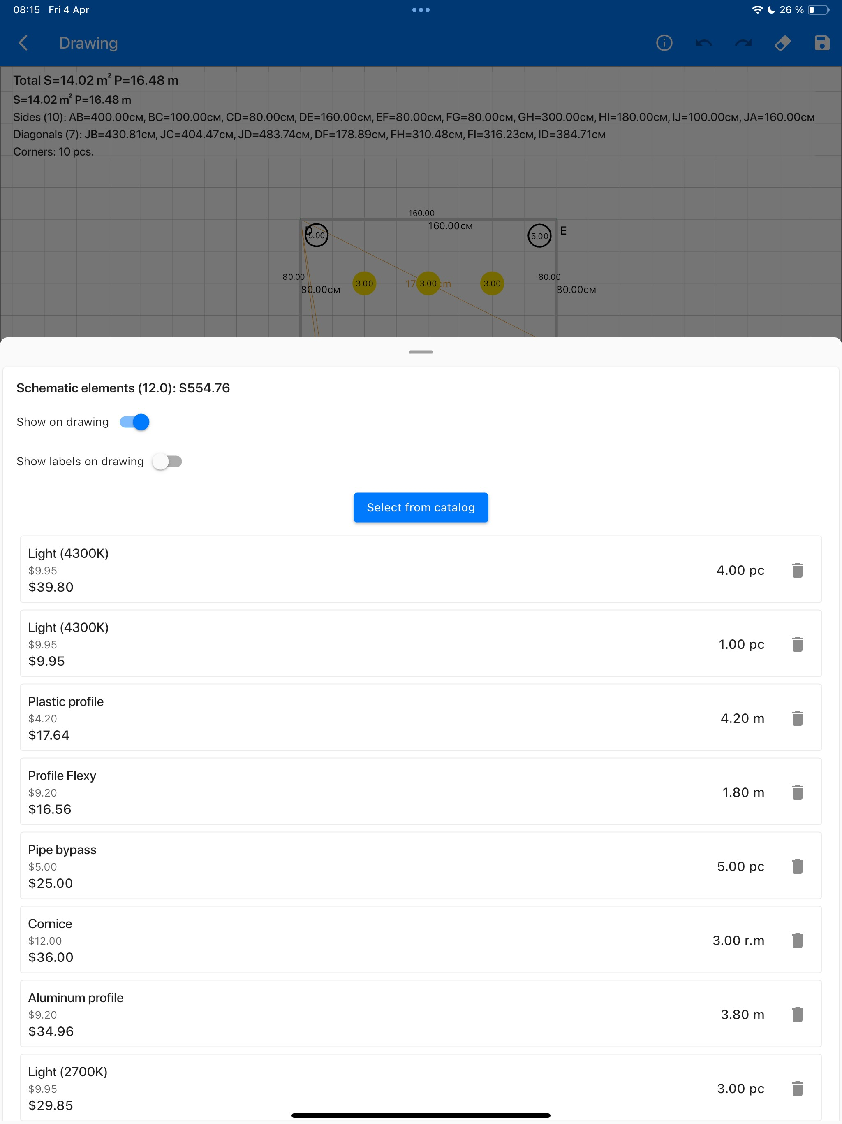Open the Light (4300K) $39.80 row
This screenshot has width=842, height=1124.
click(x=421, y=569)
